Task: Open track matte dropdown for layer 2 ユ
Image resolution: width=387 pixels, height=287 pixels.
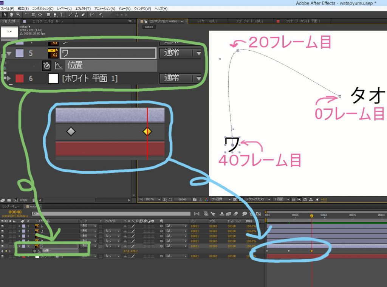Action: tap(112, 231)
